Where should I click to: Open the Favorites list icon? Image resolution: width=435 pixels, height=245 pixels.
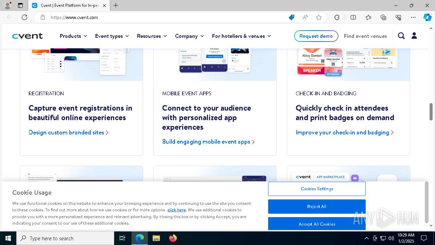[368, 17]
